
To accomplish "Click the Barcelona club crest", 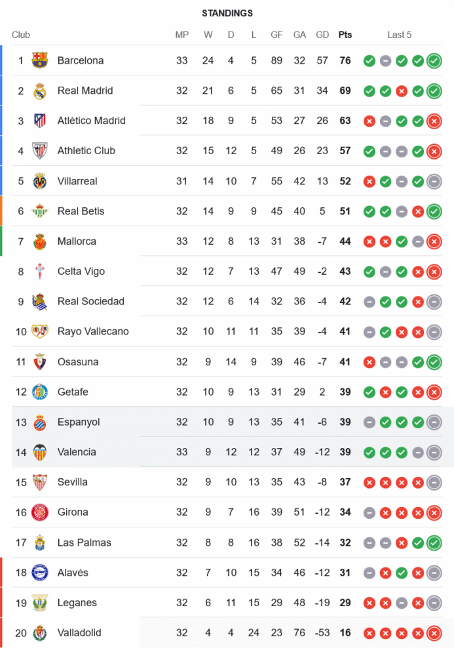I will 40,60.
